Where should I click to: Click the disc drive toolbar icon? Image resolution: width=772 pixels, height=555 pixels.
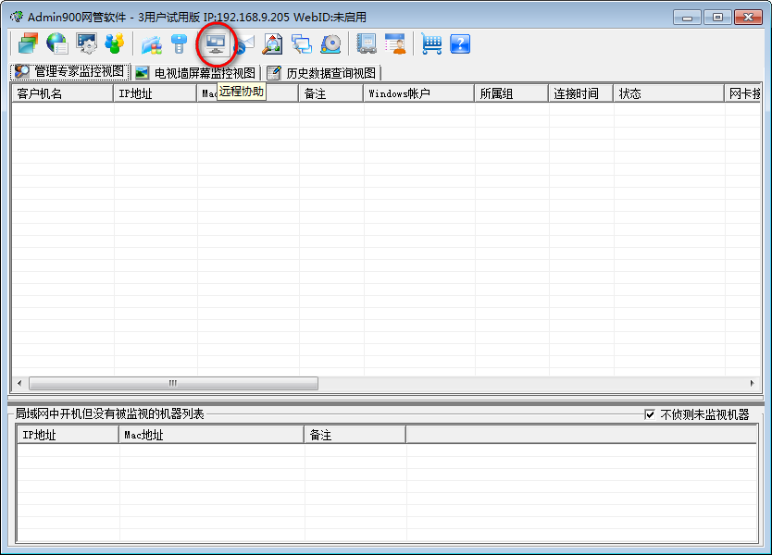[330, 43]
